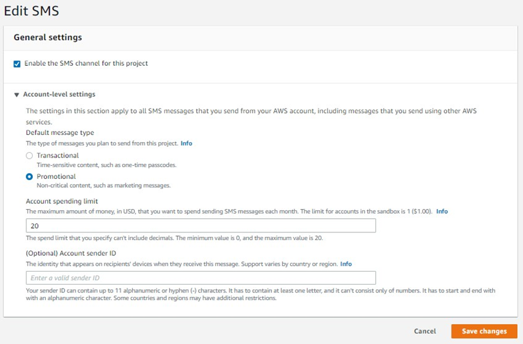Toggle the Enable SMS channel checkbox
523x344 pixels.
17,64
